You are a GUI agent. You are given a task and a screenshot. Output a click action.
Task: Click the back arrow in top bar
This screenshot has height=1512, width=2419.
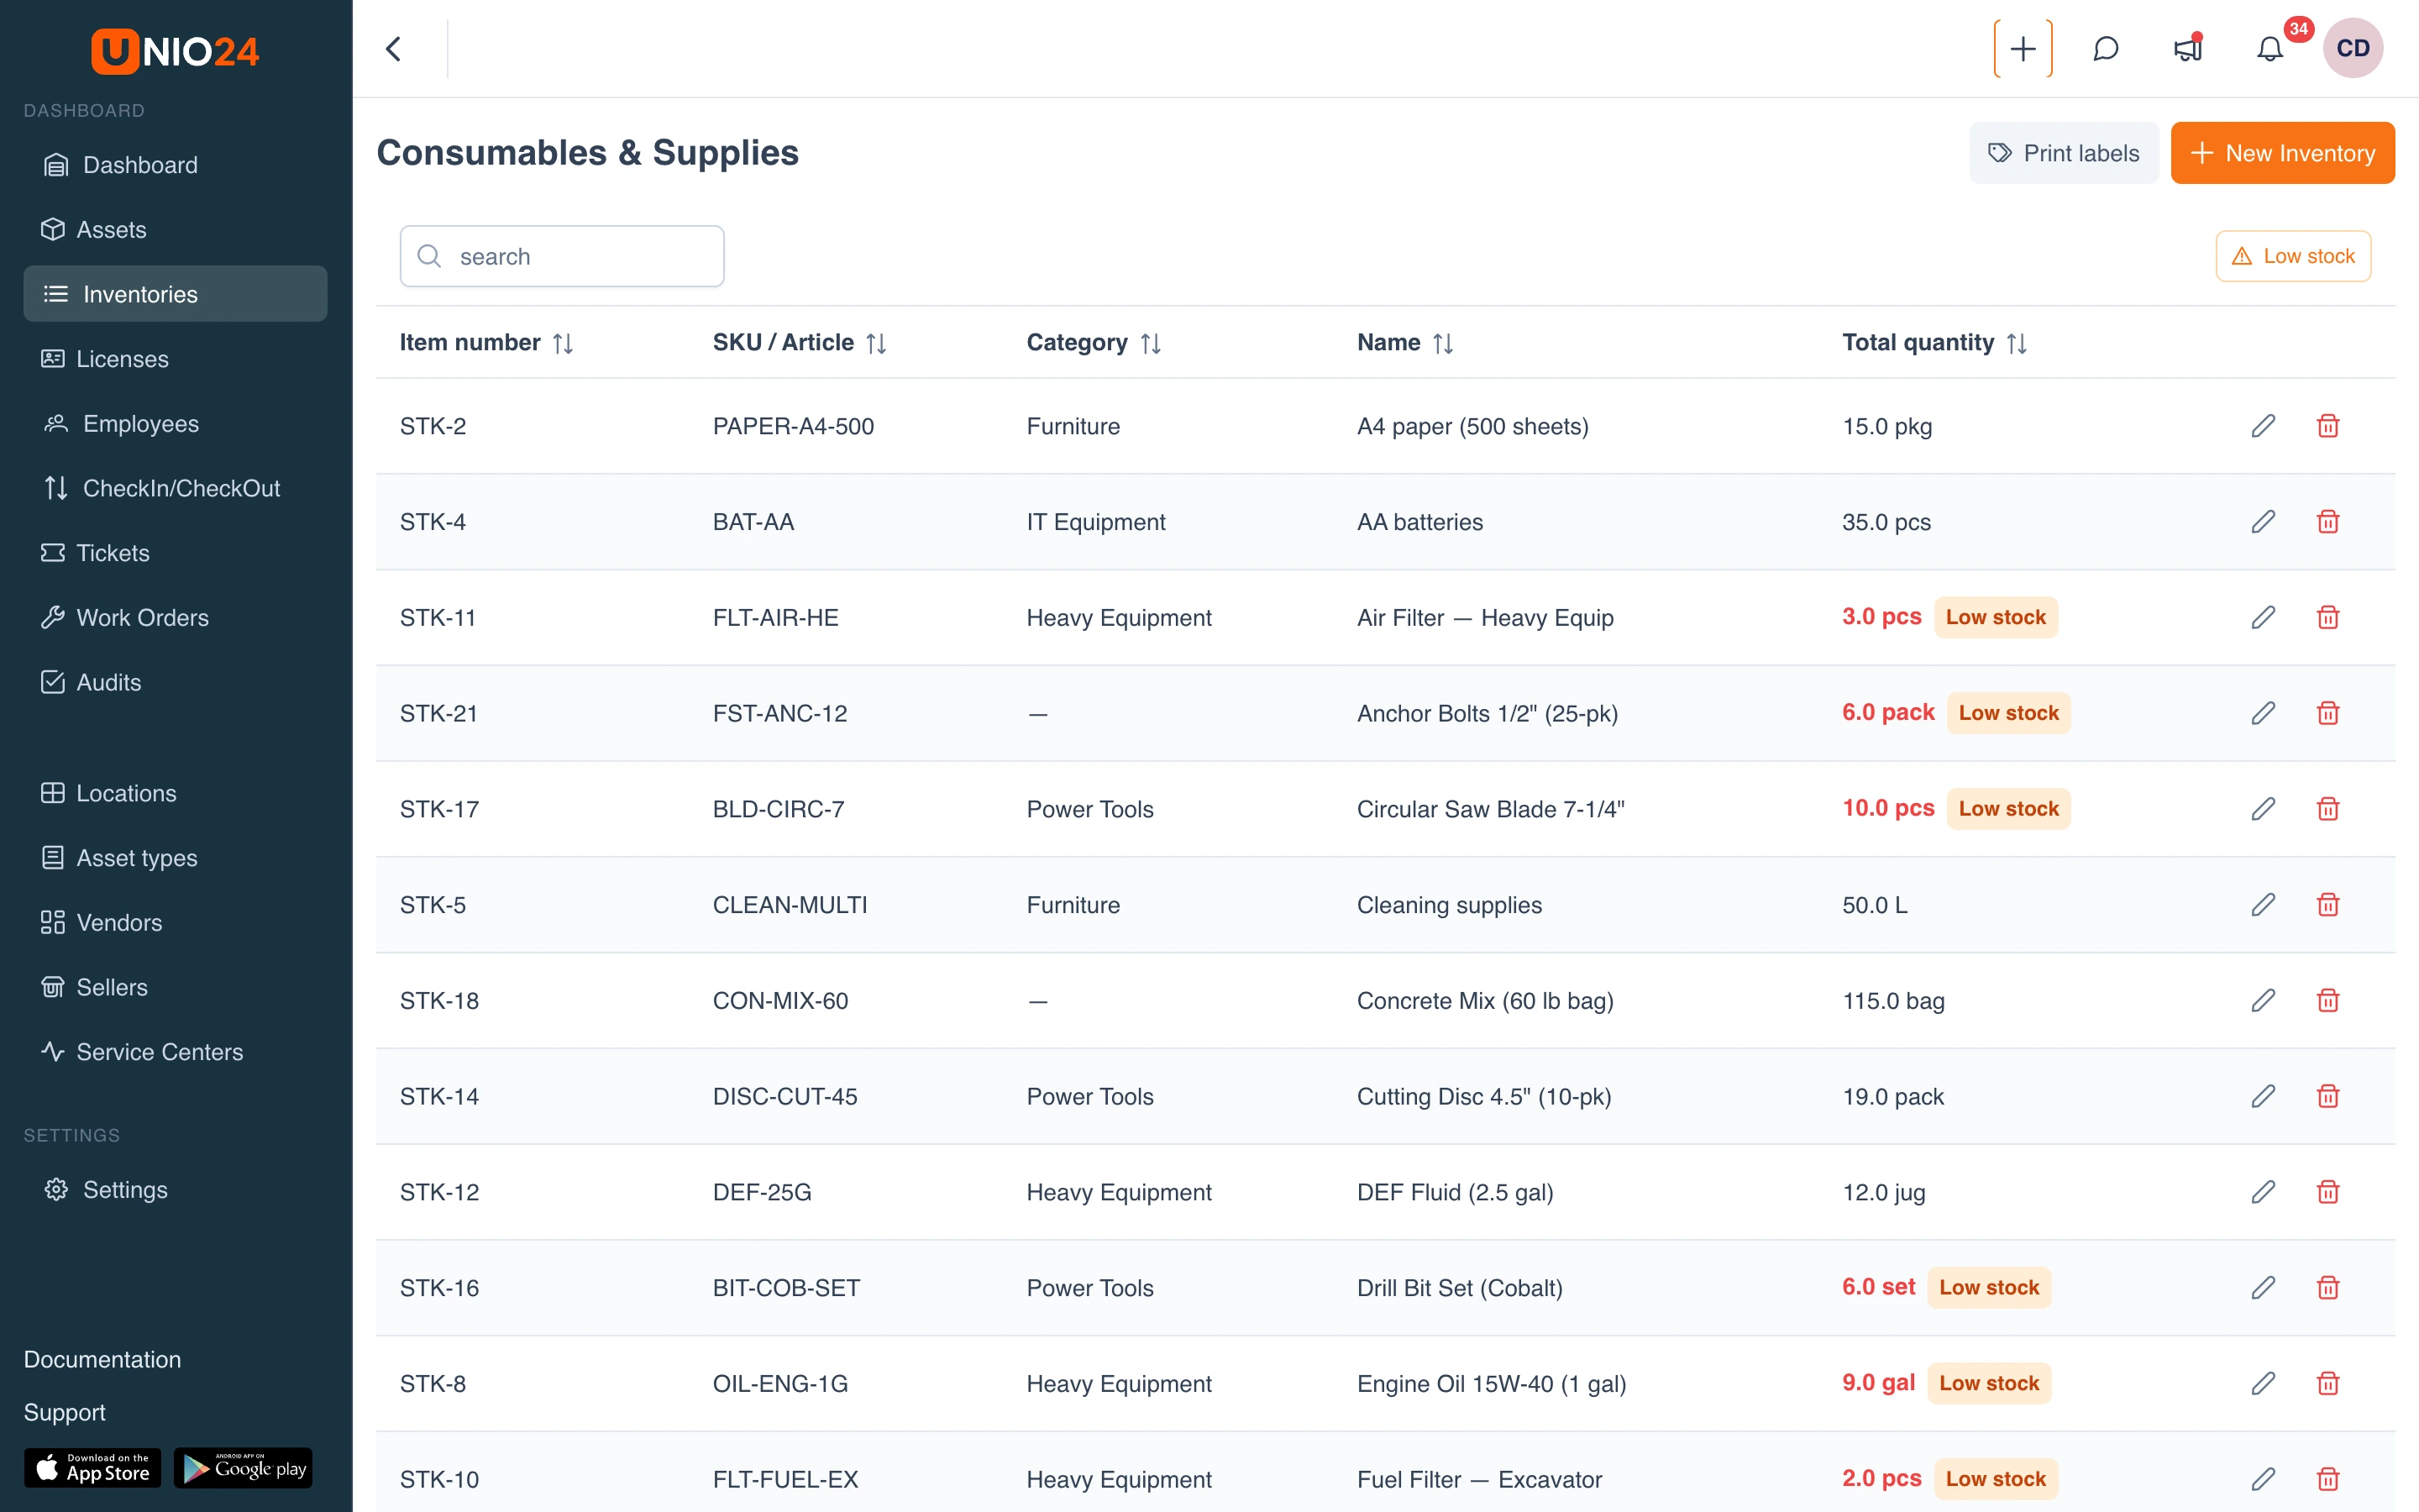(394, 49)
